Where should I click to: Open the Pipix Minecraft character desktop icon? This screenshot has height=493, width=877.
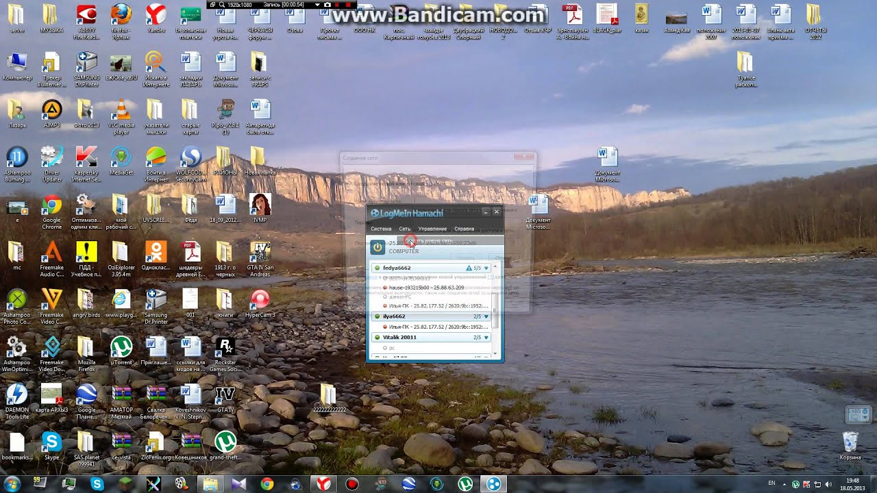tap(225, 116)
